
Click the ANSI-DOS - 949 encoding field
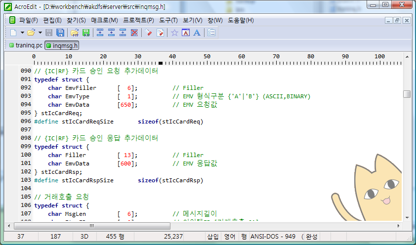pos(274,237)
